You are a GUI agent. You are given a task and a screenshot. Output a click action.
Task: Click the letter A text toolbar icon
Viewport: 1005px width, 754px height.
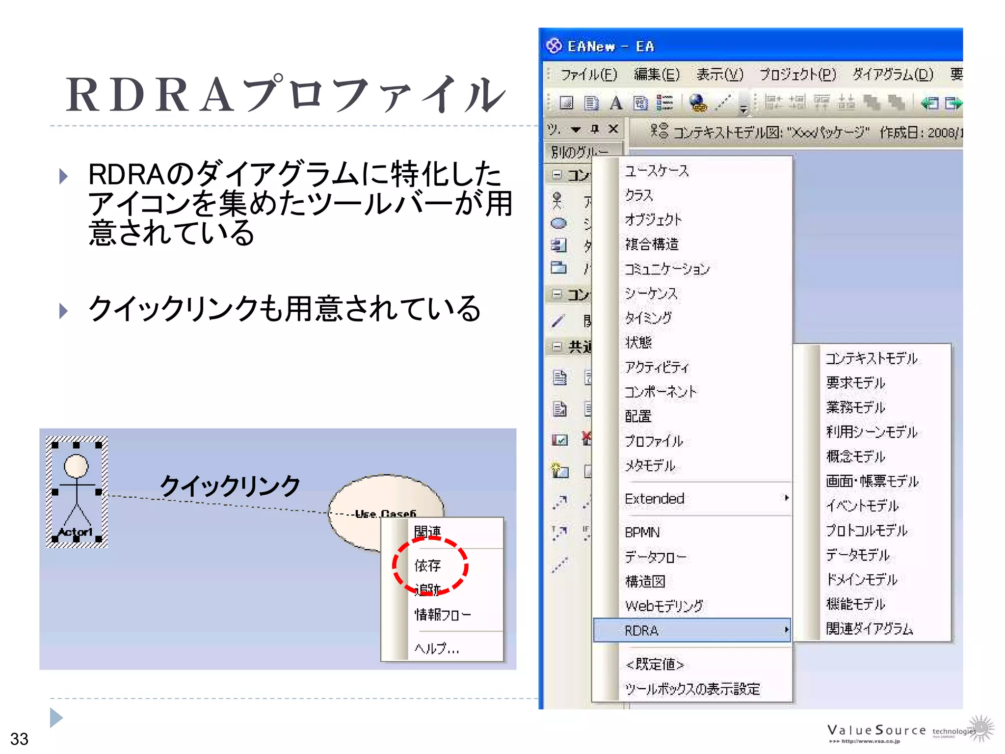tap(616, 103)
